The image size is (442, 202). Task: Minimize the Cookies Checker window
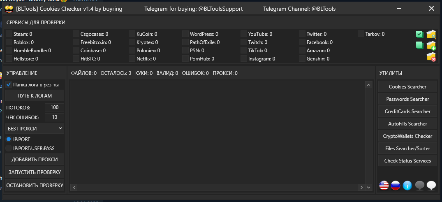pyautogui.click(x=399, y=9)
